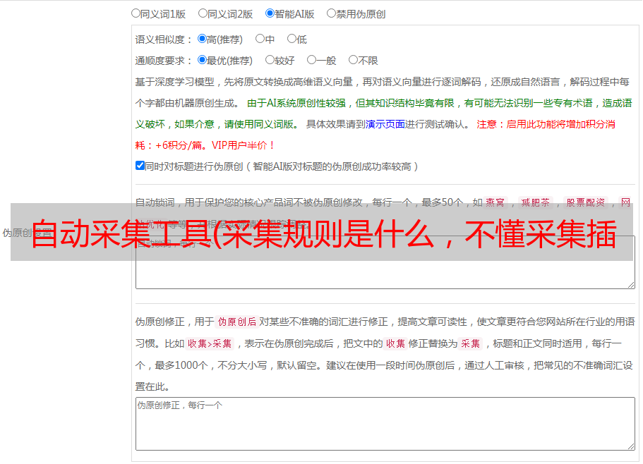Set 语义相似度 to 中
Viewport: 643px width, 464px height.
[x=260, y=39]
